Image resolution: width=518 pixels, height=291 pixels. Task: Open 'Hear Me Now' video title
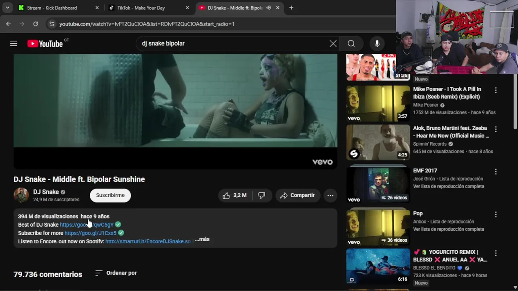pos(451,132)
